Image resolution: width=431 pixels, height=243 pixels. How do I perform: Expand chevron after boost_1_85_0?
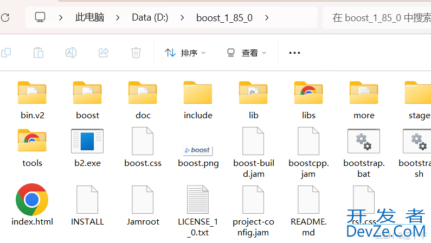tap(267, 17)
